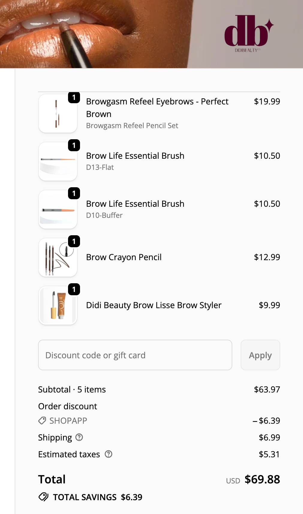Click the lip liner banner image
This screenshot has height=514, width=303.
pos(93,34)
